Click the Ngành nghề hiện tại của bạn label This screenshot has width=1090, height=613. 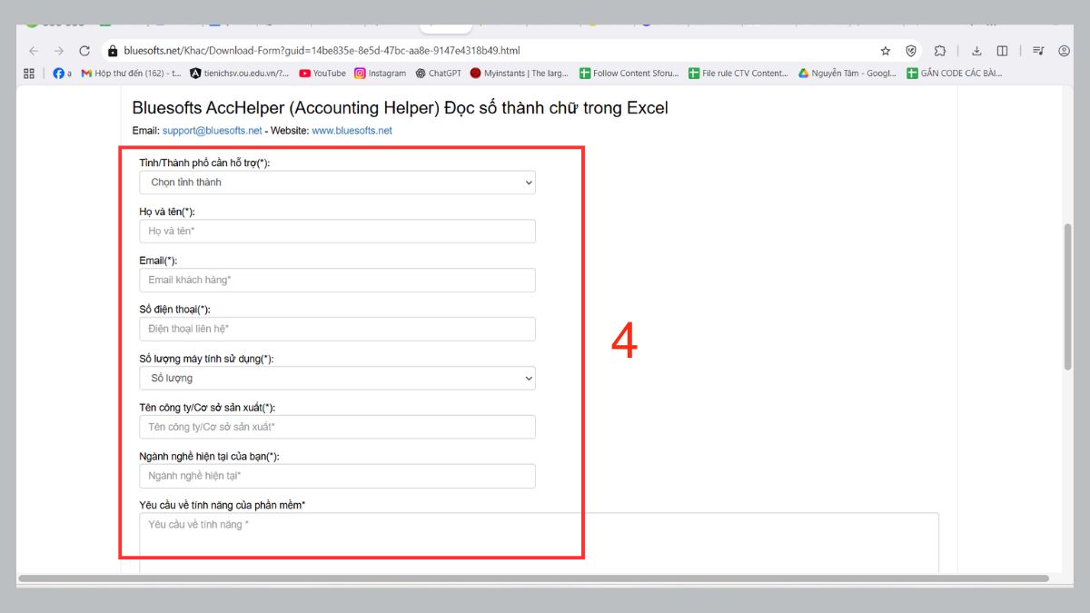pos(209,457)
